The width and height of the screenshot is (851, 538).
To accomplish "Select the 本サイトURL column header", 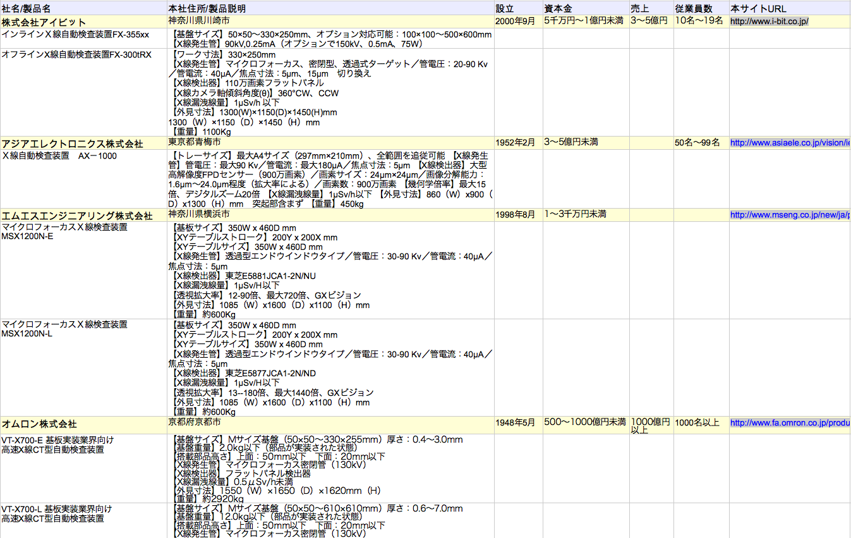I will pos(790,8).
